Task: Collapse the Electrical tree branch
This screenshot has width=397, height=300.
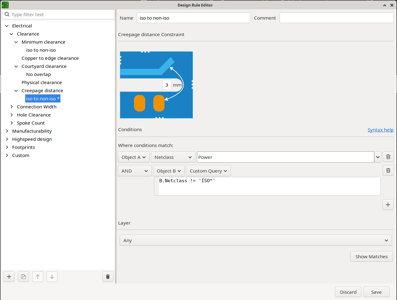Action: [7, 26]
